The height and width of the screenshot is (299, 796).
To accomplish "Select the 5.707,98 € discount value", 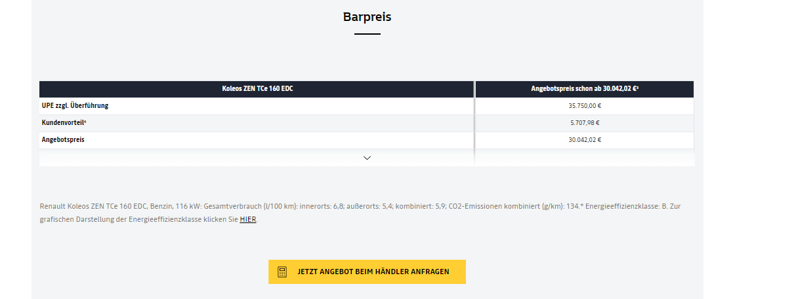I will pos(585,122).
